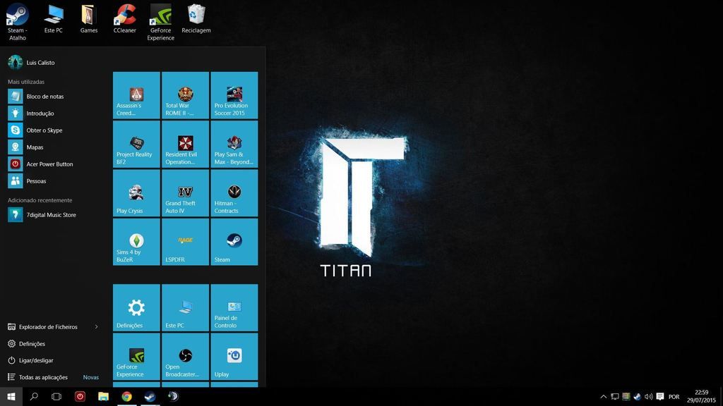
Task: Open Task View on the taskbar
Action: click(56, 396)
